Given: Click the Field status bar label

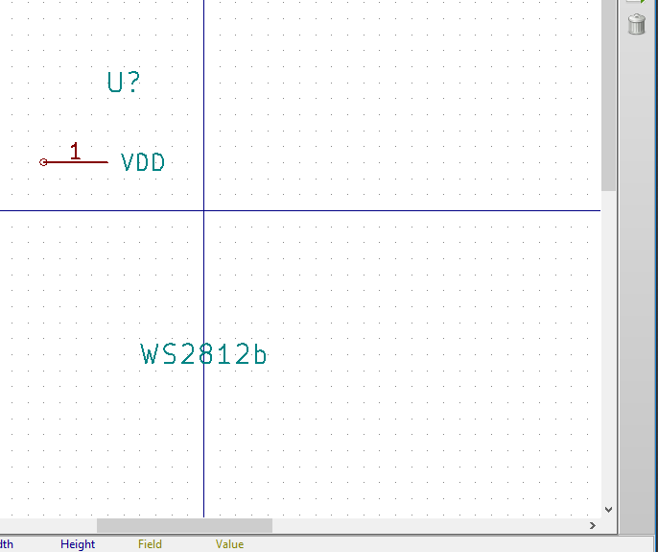Looking at the screenshot, I should coord(150,544).
